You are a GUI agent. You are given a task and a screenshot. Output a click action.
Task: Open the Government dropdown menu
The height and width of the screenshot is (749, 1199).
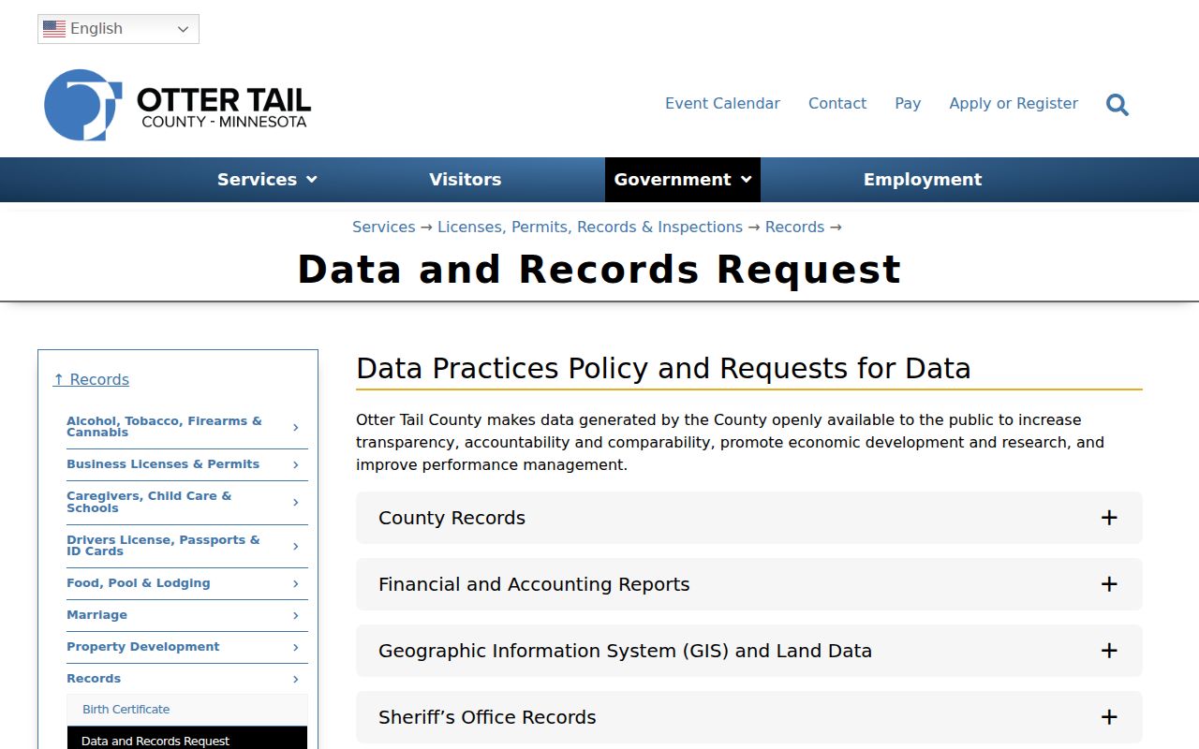tap(683, 180)
